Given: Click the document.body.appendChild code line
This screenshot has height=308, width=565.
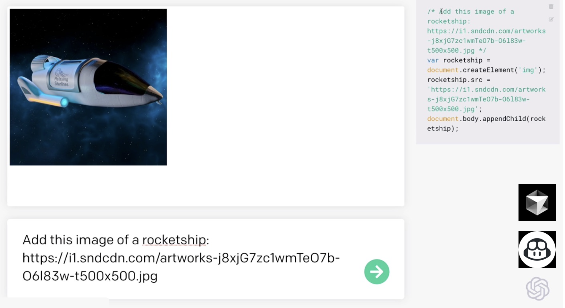Looking at the screenshot, I should pos(486,124).
